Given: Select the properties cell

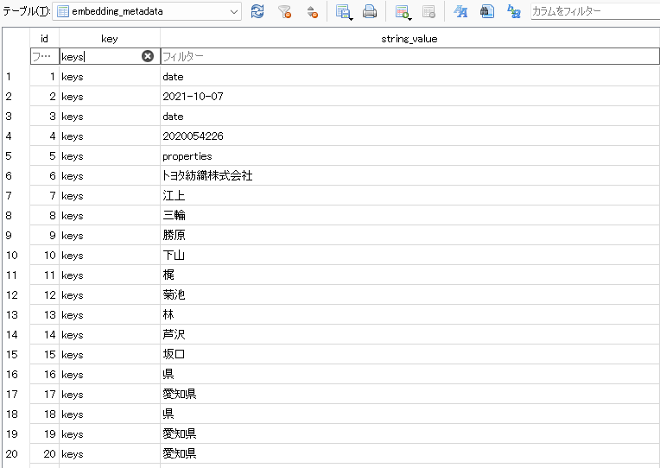Looking at the screenshot, I should tap(409, 155).
